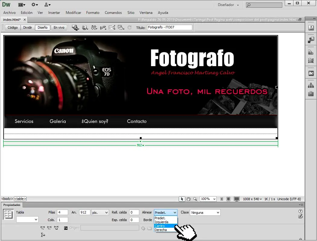Switch to Código view

pos(13,27)
